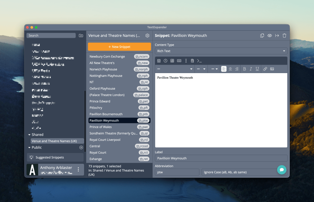This screenshot has width=314, height=202.
Task: Click the Abbreviation field containing ptw
Action: 177,172
